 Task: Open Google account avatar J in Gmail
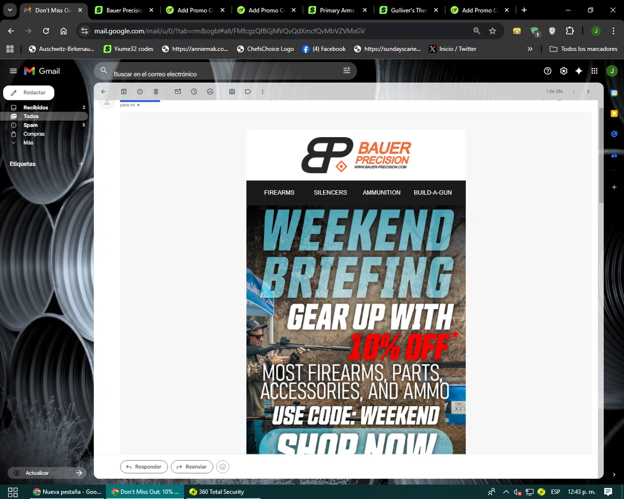[x=612, y=71]
